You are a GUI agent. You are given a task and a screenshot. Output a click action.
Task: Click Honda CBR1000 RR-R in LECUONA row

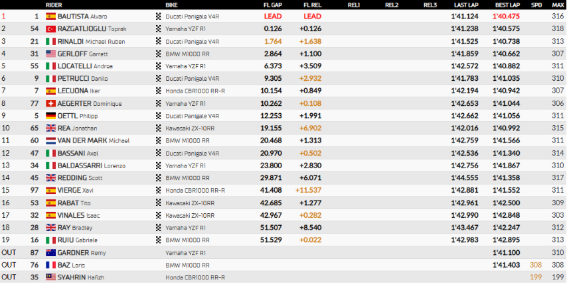(x=195, y=91)
